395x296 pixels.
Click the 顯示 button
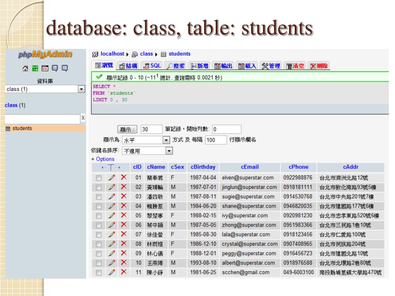pyautogui.click(x=127, y=129)
